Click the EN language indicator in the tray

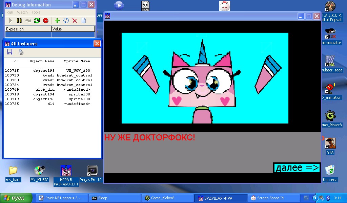(306, 198)
